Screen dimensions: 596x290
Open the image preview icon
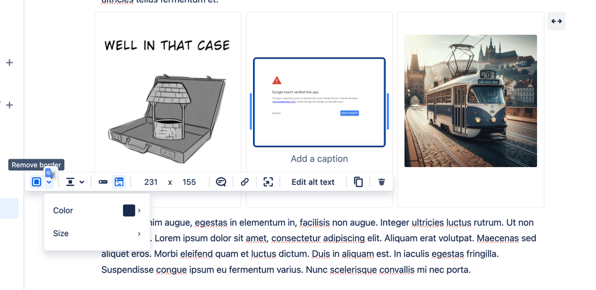(x=268, y=182)
